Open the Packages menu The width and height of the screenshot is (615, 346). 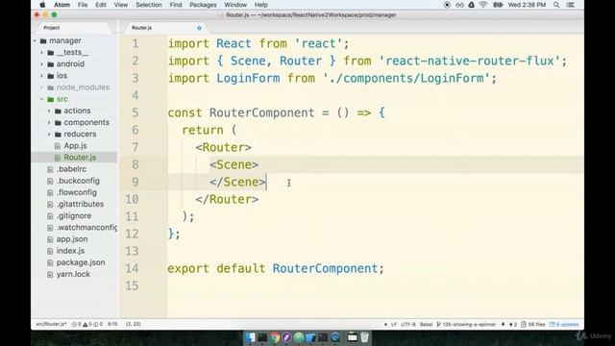coord(203,5)
